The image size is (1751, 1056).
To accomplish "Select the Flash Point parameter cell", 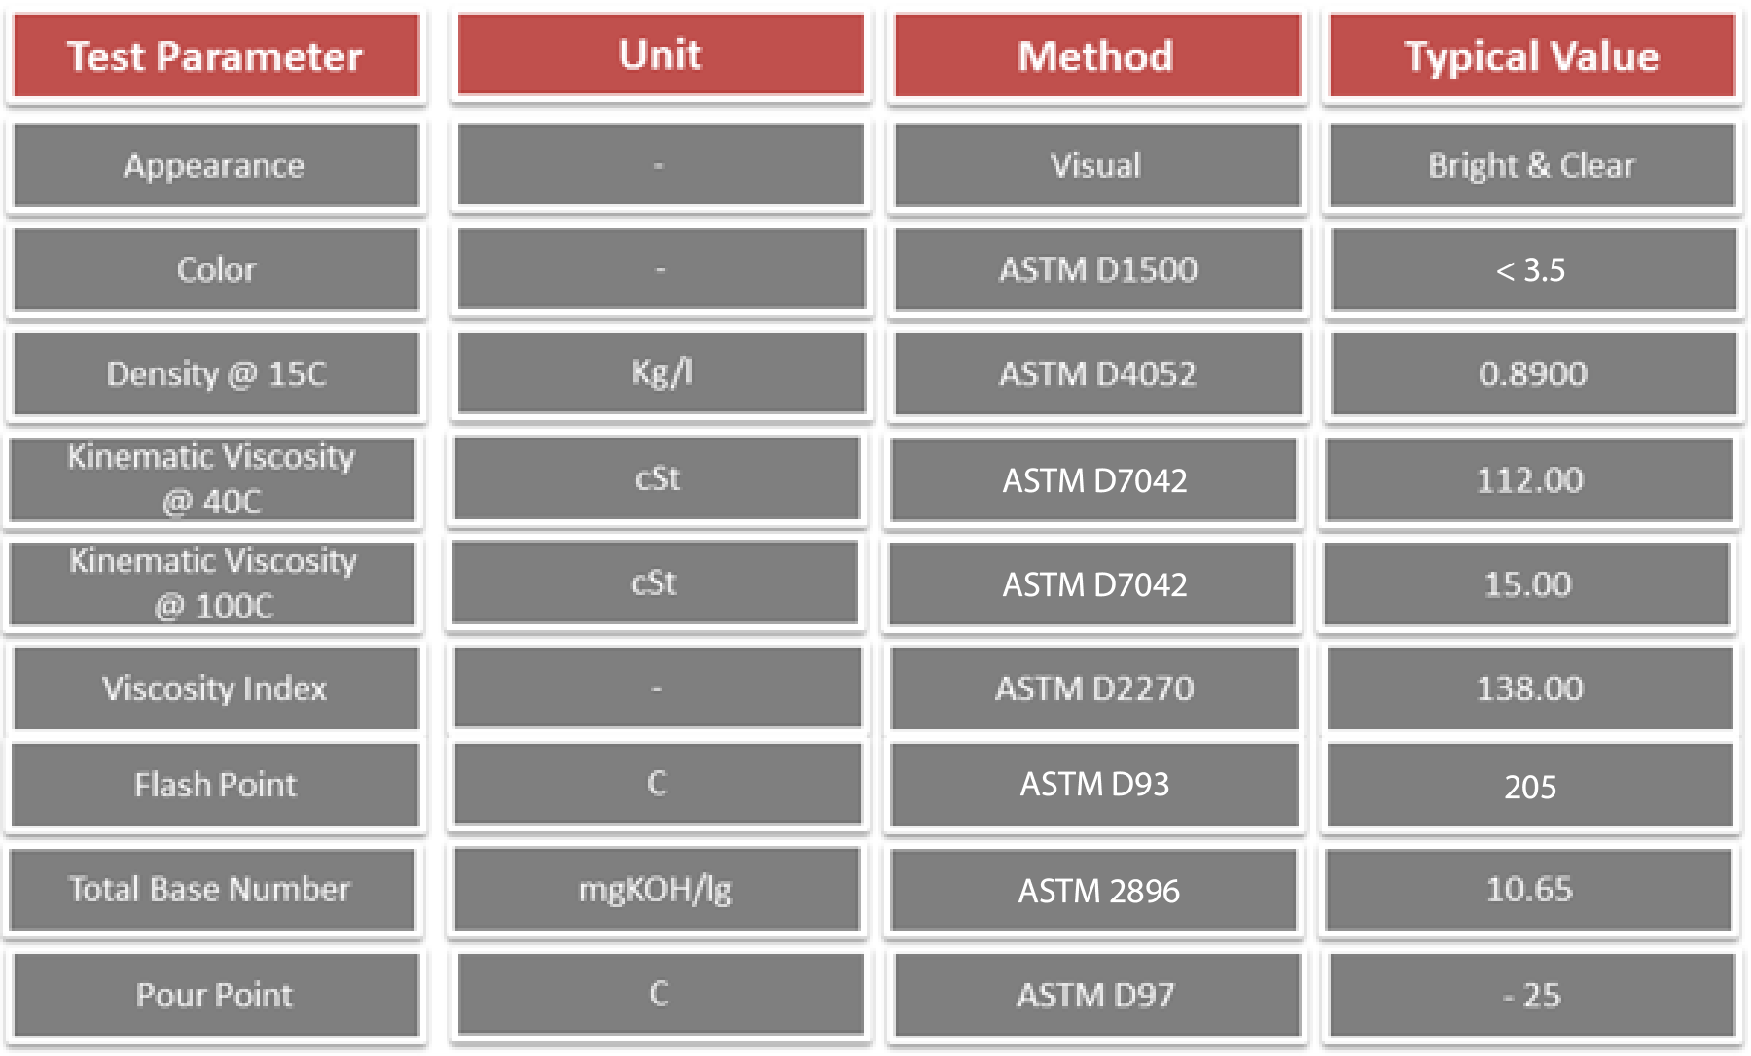I will click(215, 785).
